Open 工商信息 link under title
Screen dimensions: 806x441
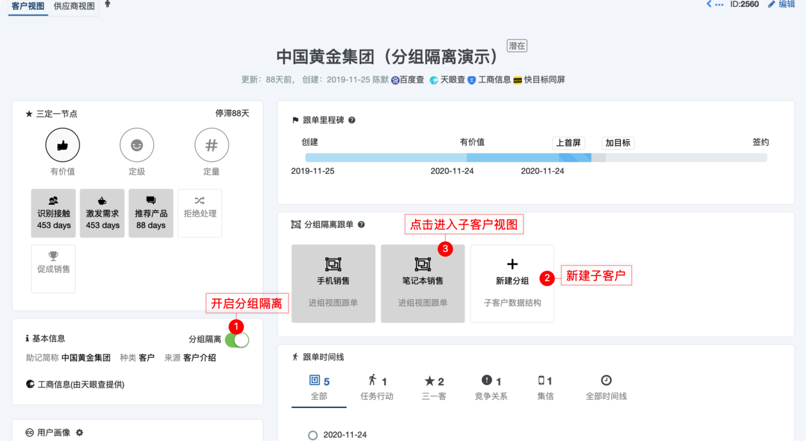click(489, 80)
